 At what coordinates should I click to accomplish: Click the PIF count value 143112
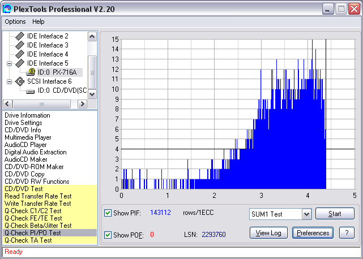point(160,213)
